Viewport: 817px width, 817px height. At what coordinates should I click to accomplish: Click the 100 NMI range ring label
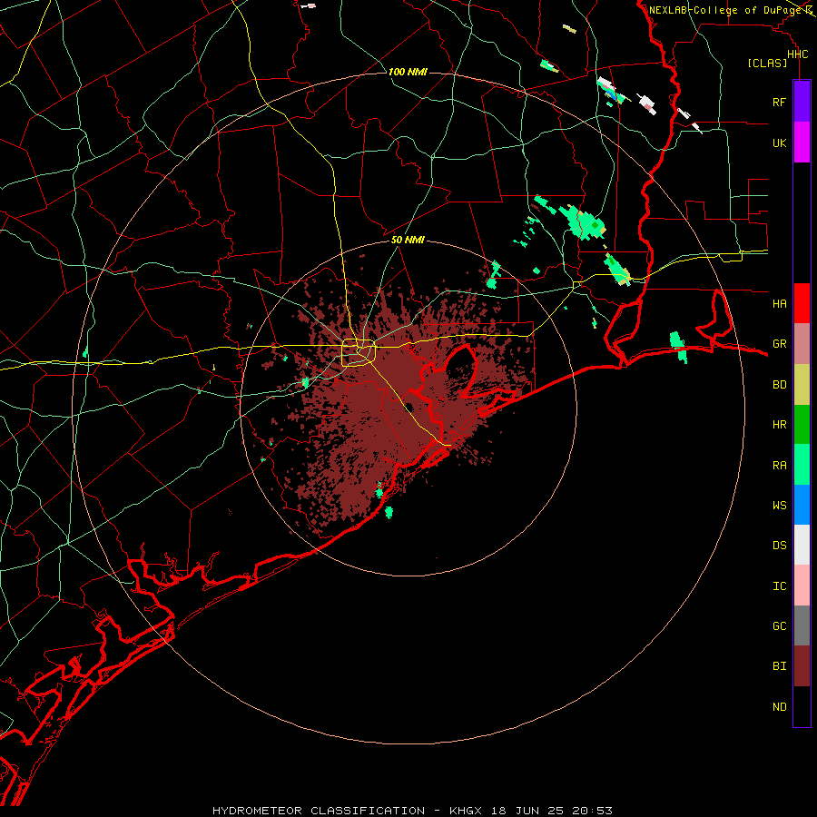(408, 72)
